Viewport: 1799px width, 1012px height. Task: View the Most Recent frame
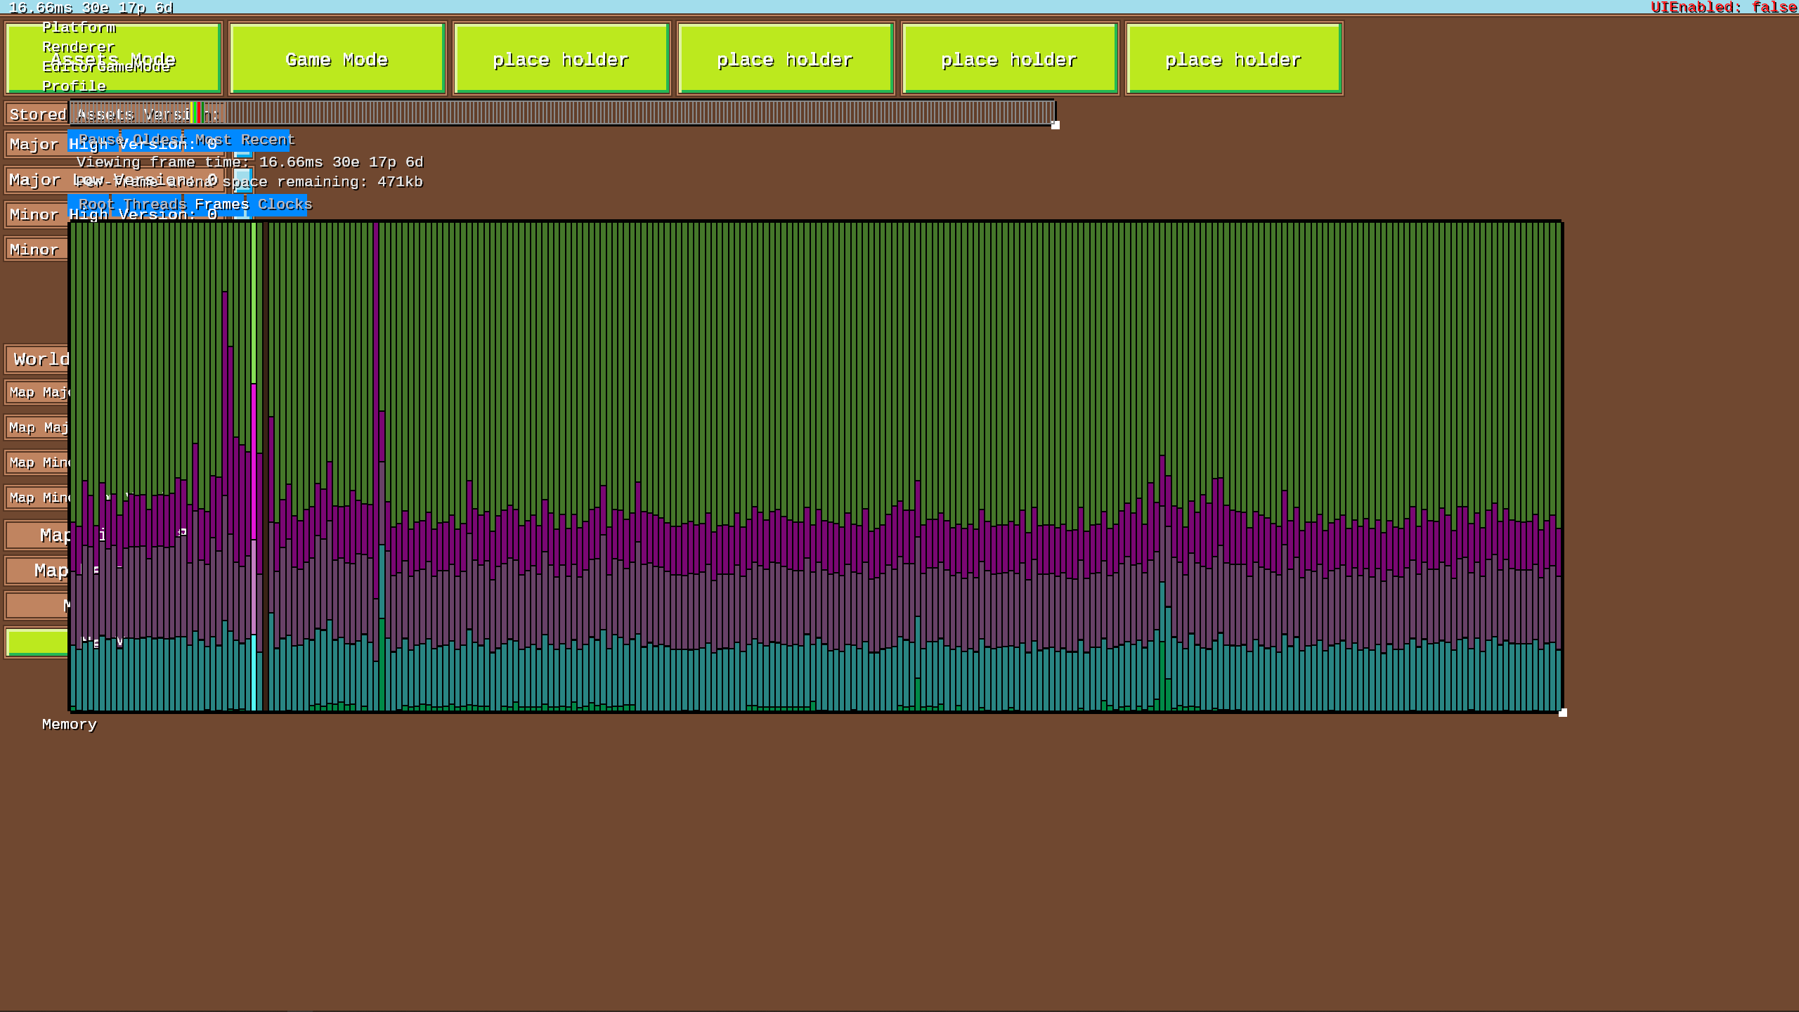click(232, 141)
